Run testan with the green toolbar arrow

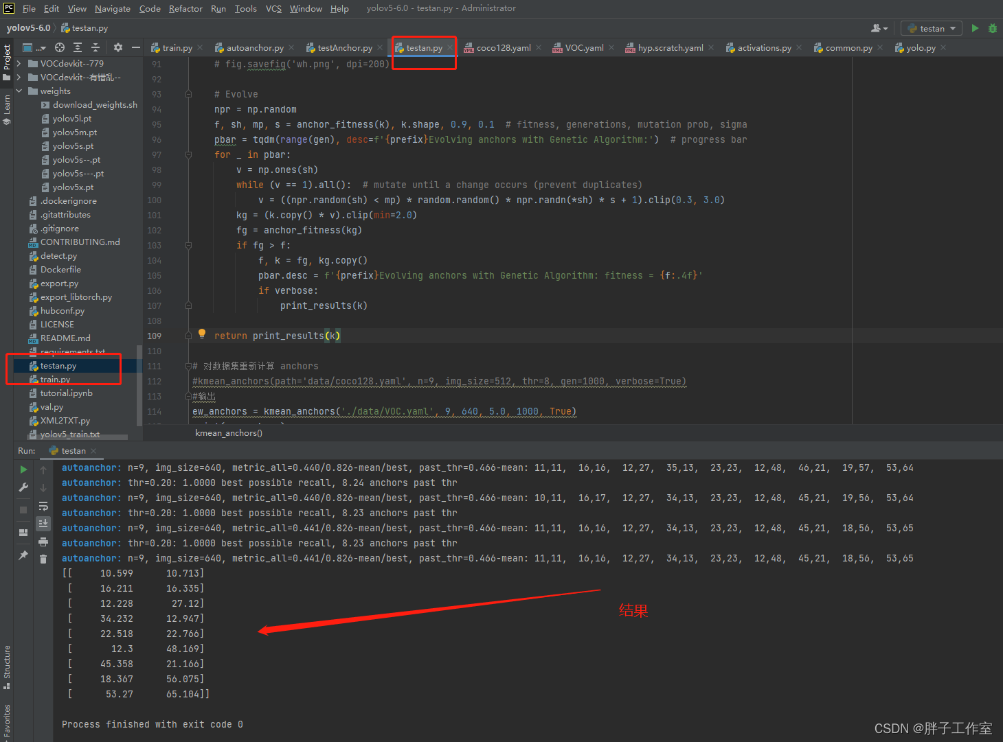pos(975,28)
